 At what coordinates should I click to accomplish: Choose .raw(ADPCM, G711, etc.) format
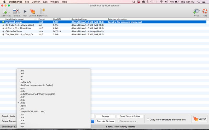coord(54,112)
